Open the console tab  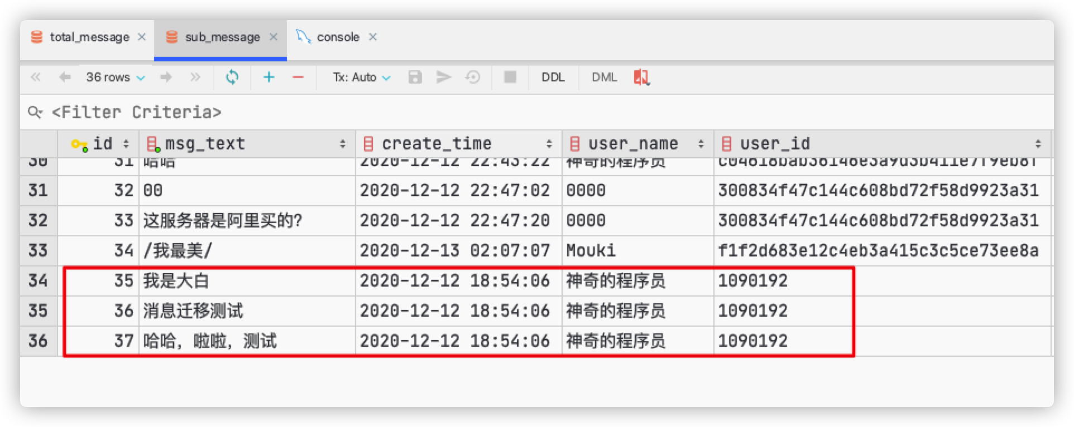(x=337, y=37)
